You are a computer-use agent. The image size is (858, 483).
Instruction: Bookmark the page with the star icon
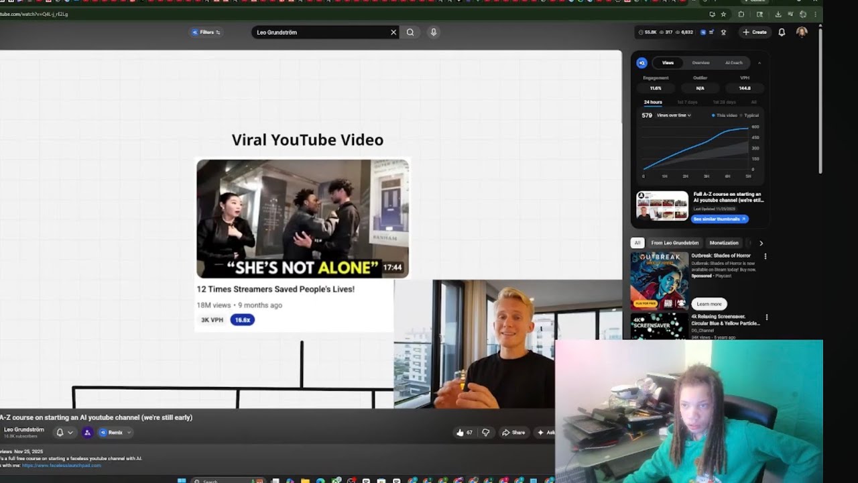tap(723, 14)
